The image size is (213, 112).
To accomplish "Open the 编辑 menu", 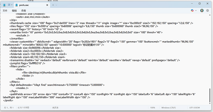I will coord(14,10).
